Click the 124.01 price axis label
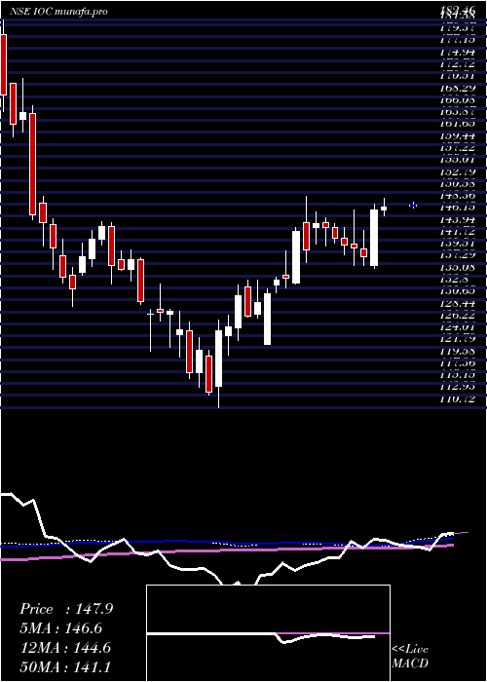The width and height of the screenshot is (487, 682). [x=457, y=328]
